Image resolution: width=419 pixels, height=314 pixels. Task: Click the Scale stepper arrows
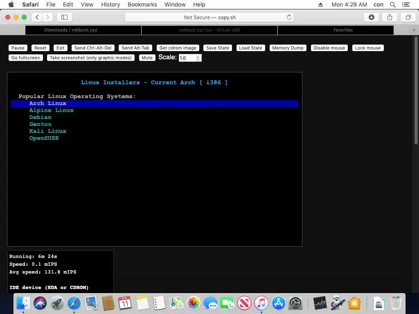pos(198,58)
